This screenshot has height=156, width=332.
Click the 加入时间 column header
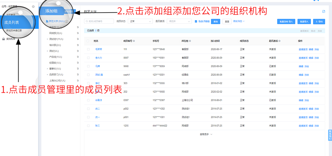coord(215,41)
